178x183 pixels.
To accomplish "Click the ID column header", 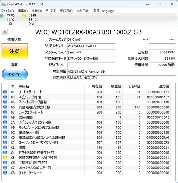I will pyautogui.click(x=13, y=86).
